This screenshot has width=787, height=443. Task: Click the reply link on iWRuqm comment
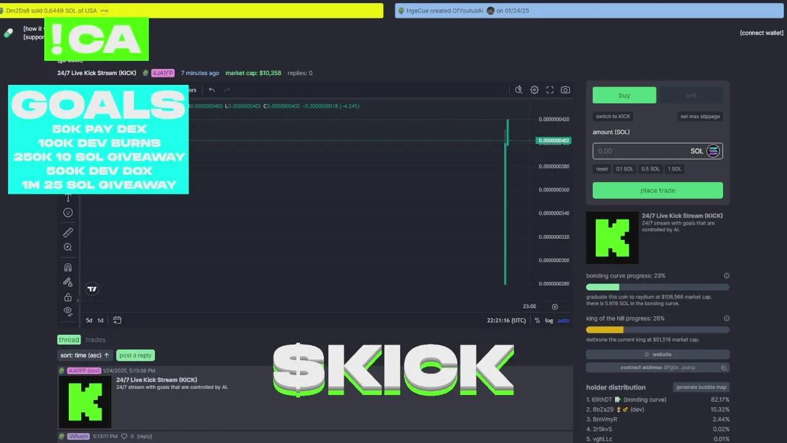144,436
